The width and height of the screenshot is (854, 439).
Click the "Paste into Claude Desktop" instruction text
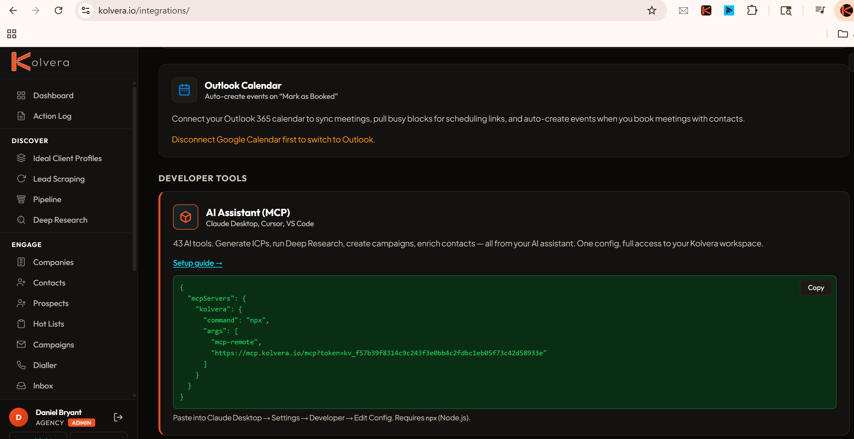click(321, 418)
